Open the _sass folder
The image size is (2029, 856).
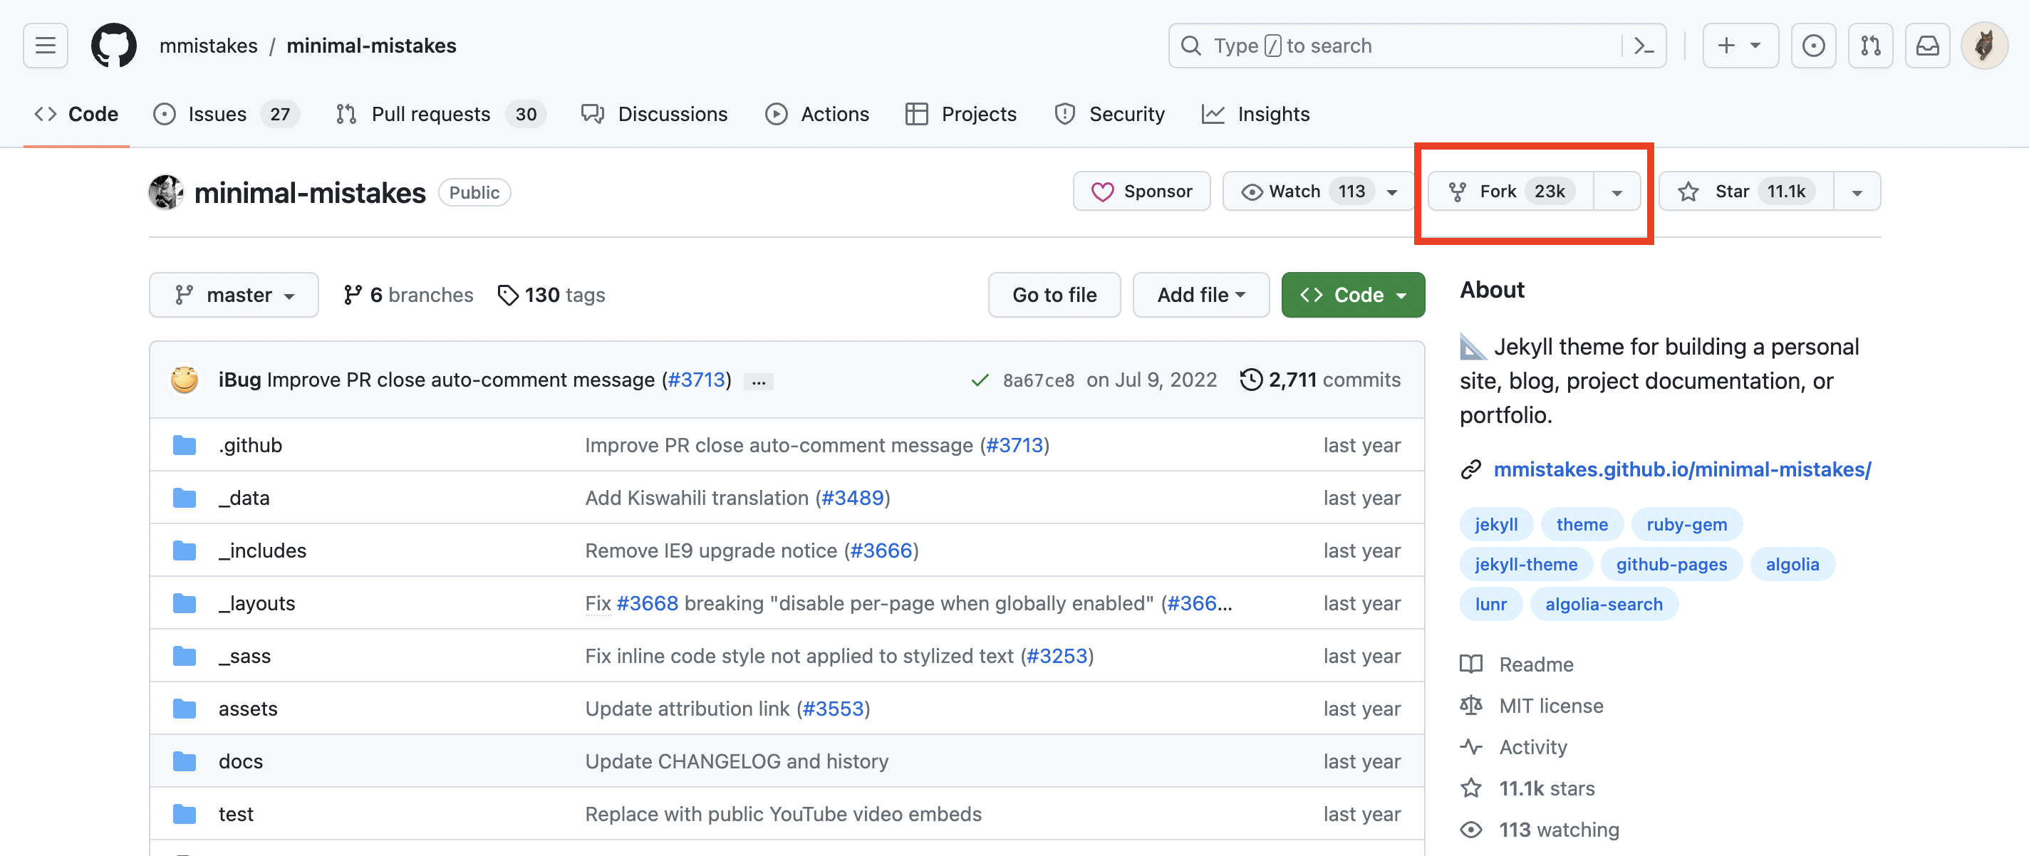click(x=244, y=656)
